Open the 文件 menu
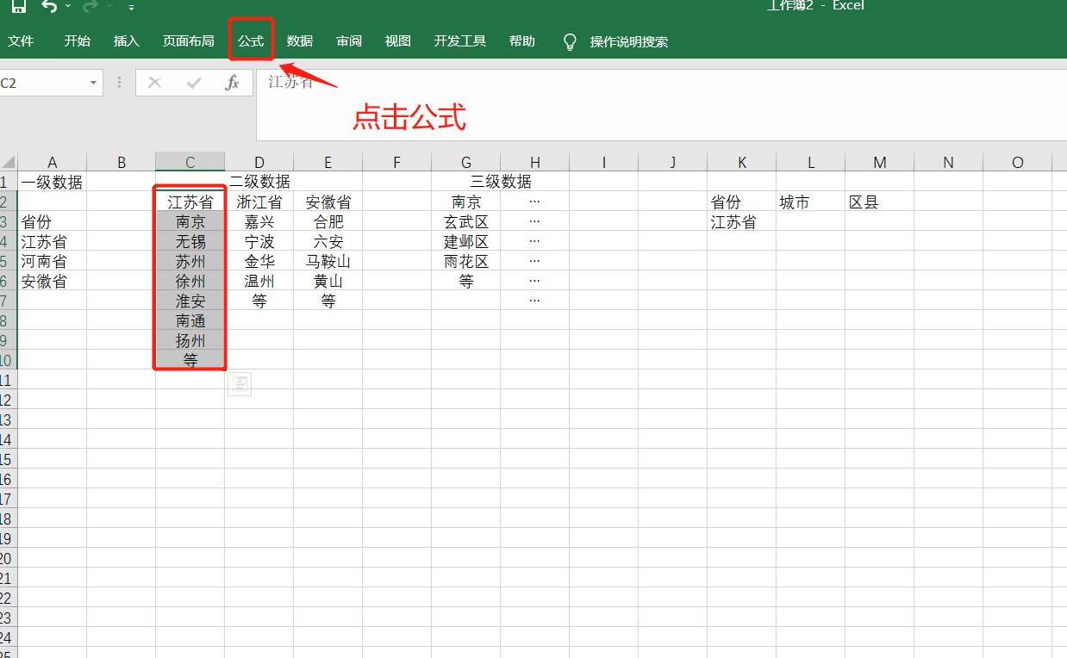1067x658 pixels. point(22,40)
